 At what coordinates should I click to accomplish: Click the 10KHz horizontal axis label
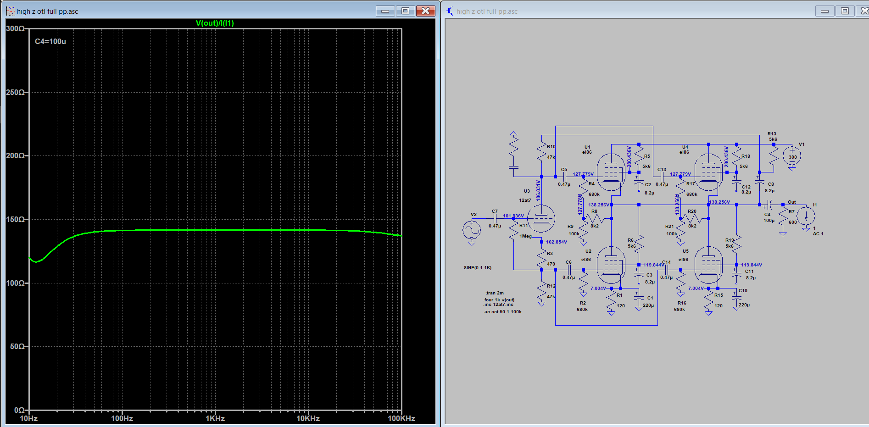[x=308, y=418]
